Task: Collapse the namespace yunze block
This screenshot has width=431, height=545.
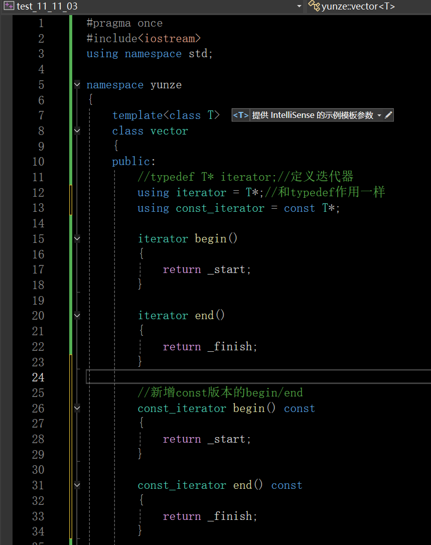Action: coord(77,84)
